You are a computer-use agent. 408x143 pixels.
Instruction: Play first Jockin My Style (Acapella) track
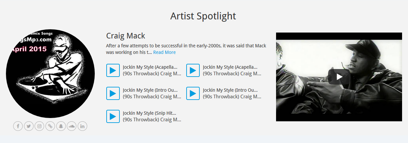113,70
